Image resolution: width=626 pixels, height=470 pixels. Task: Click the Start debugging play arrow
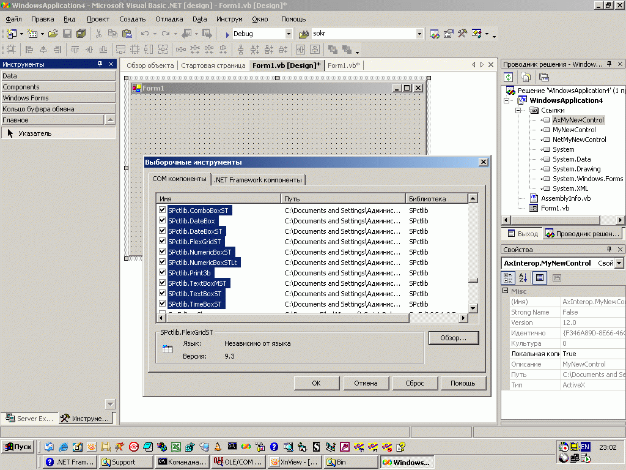(227, 34)
